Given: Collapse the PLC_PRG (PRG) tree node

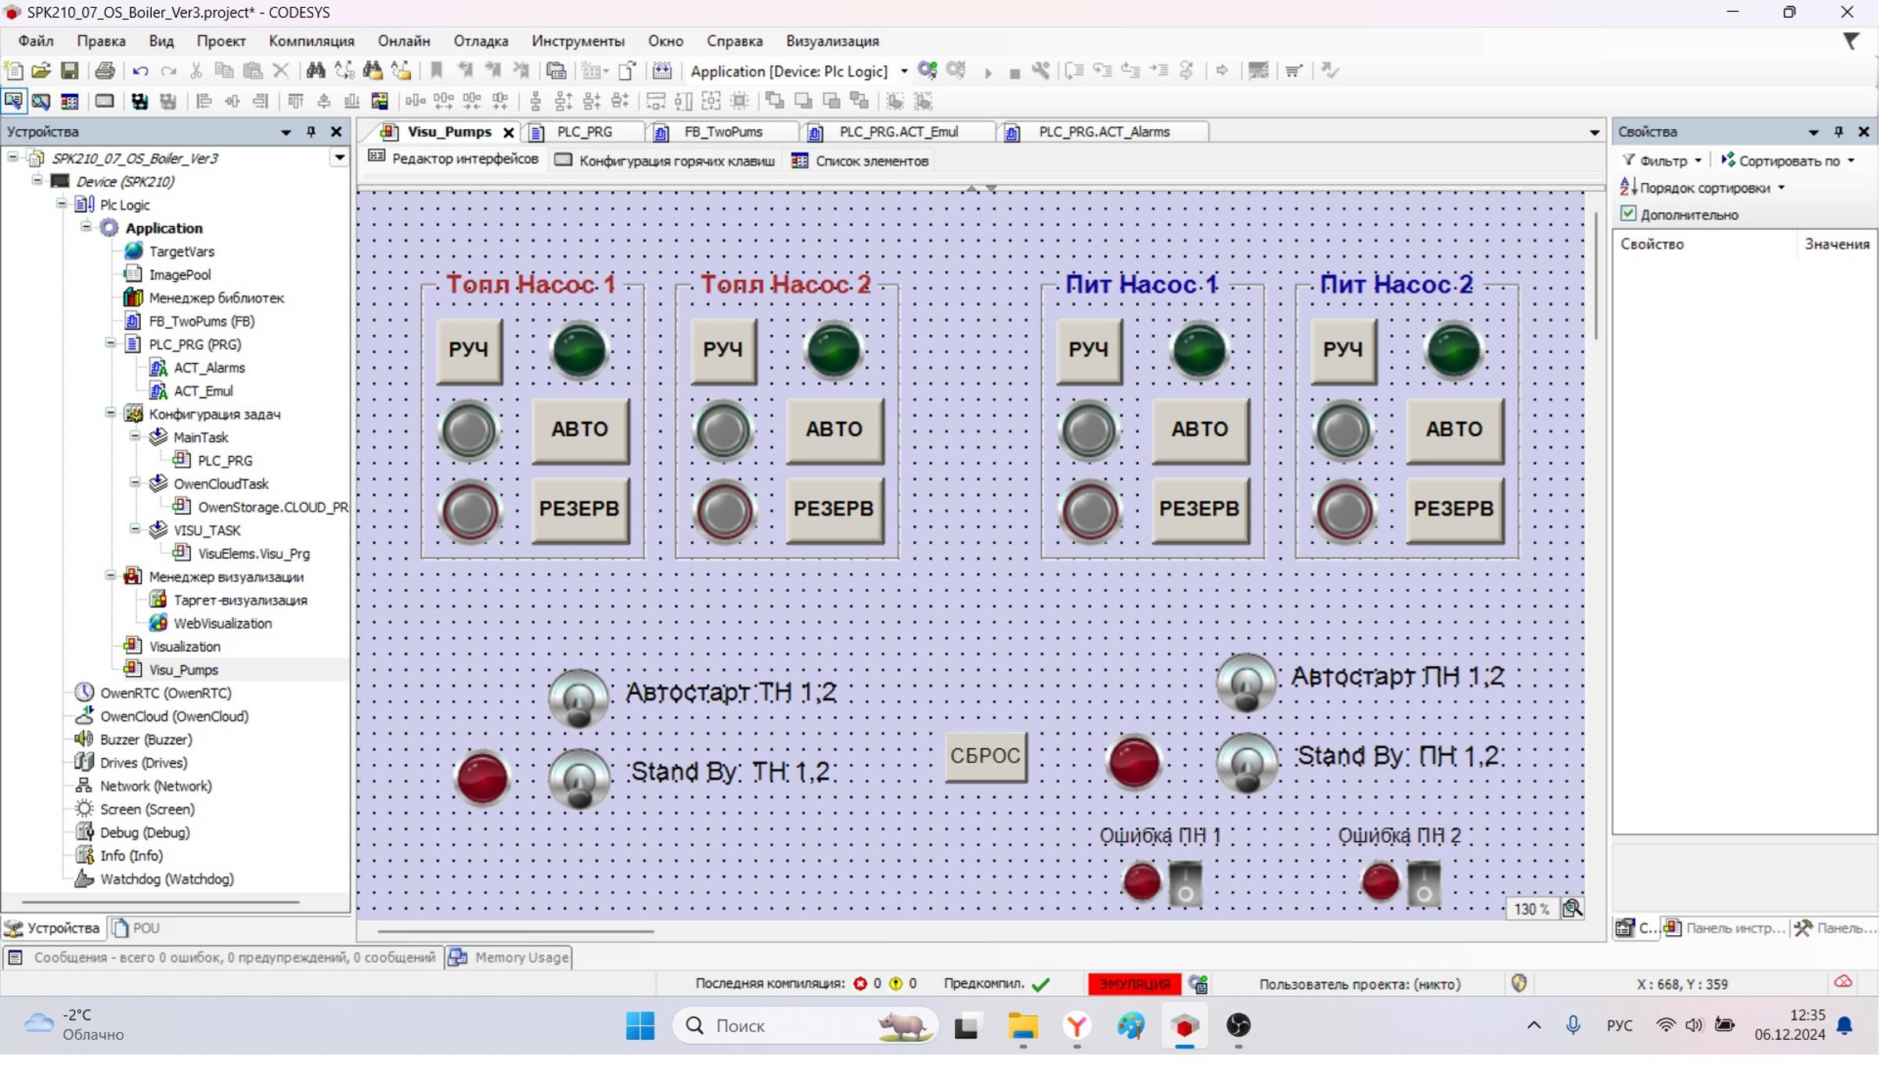Looking at the screenshot, I should (110, 344).
